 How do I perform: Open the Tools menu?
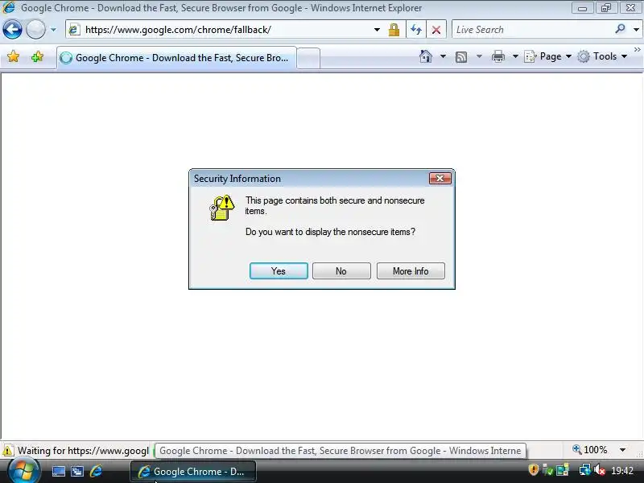tap(602, 56)
